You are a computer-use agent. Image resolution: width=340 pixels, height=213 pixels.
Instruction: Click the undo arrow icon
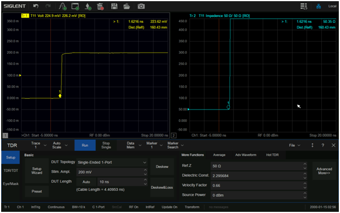click(36, 6)
